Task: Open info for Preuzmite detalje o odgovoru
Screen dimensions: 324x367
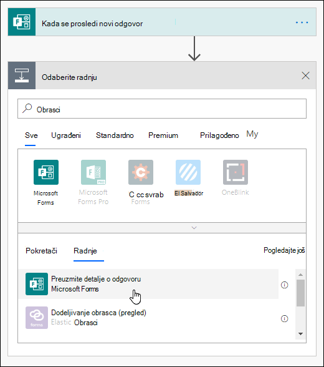Action: click(x=284, y=285)
